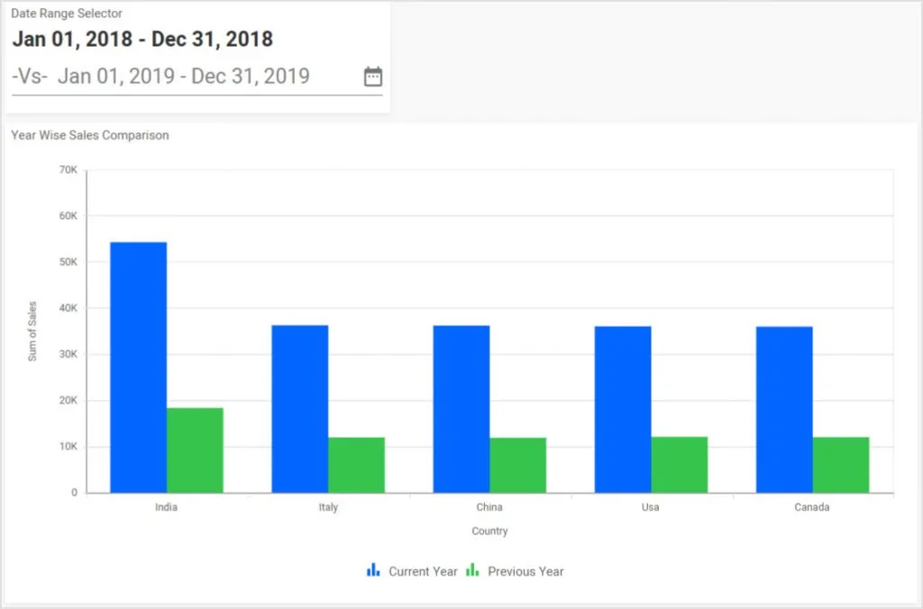
Task: Toggle the Current Year legend label
Action: [x=423, y=571]
